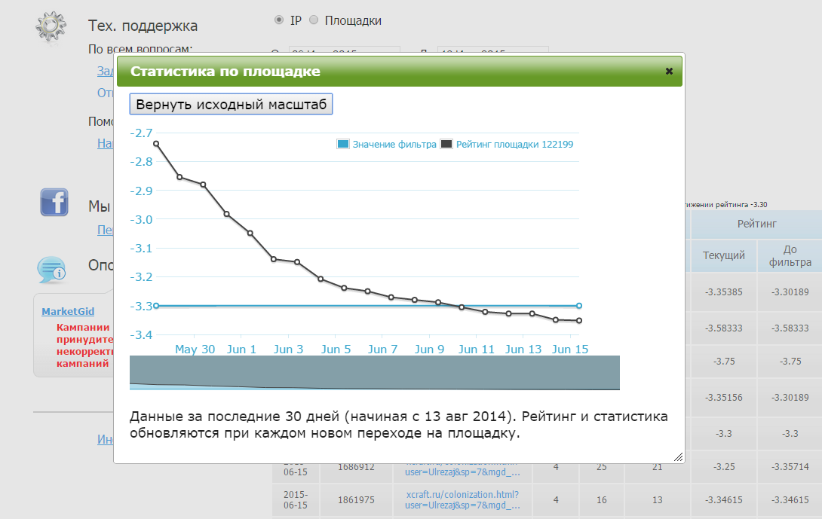Select the Площадки radio button

click(x=314, y=20)
